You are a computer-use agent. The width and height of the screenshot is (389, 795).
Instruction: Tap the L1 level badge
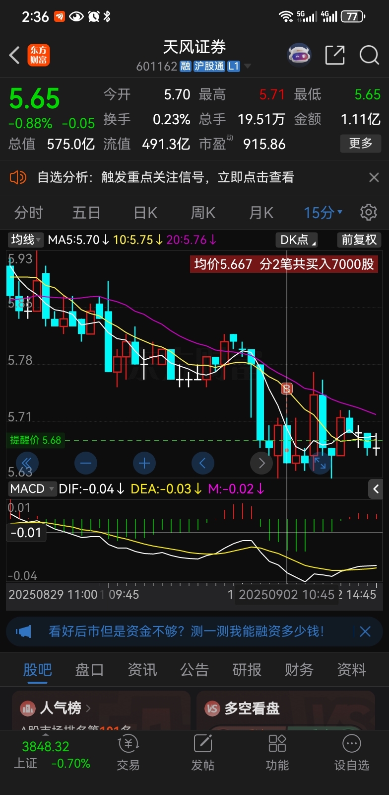coord(234,66)
